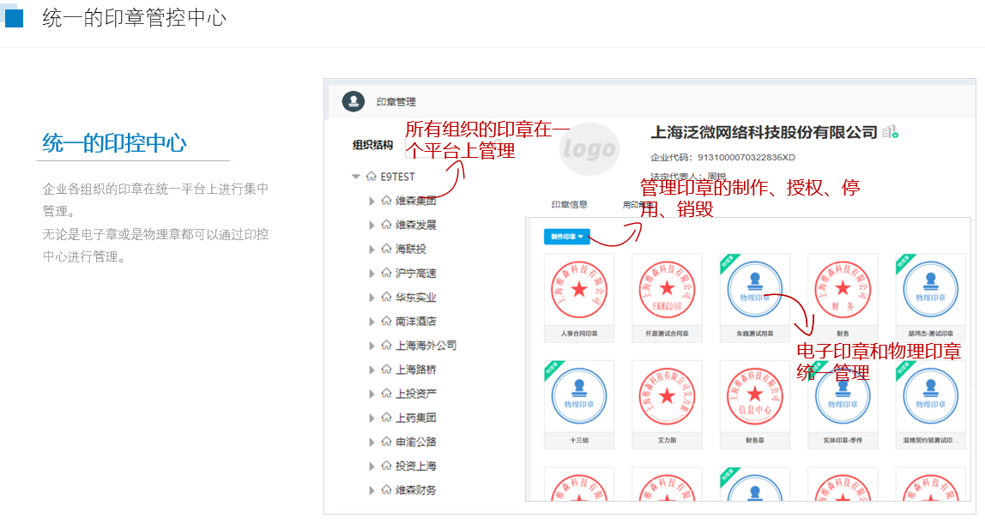Collapse the E9TEST root node arrow
Screen dimensions: 985x524
(355, 177)
